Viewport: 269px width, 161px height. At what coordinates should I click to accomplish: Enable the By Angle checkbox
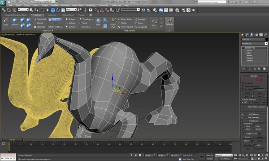pyautogui.click(x=243, y=90)
